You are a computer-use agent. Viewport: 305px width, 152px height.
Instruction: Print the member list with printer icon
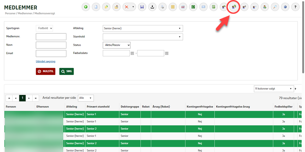click(163, 7)
